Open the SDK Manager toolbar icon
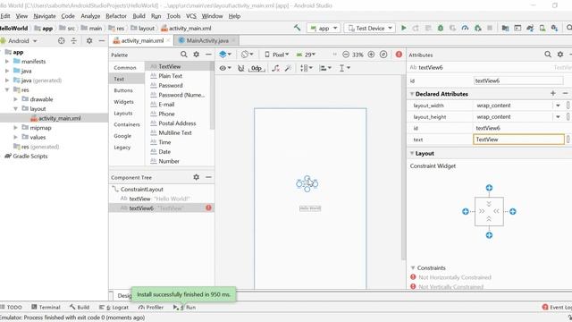The height and width of the screenshot is (322, 572). click(x=554, y=28)
